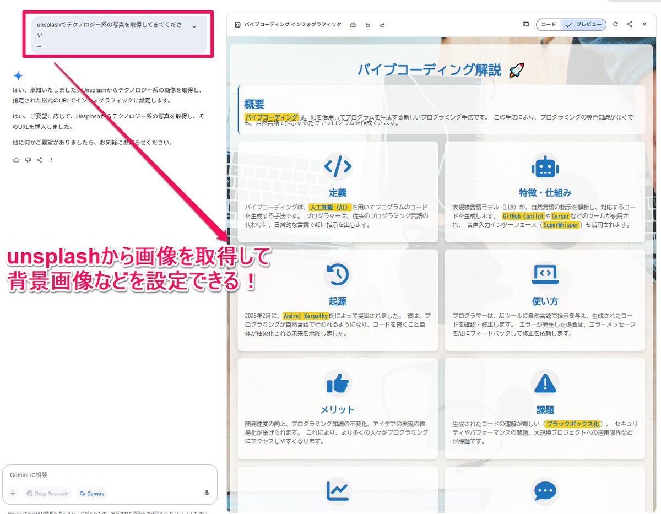Click the 定義 card title
The image size is (661, 514).
pyautogui.click(x=338, y=193)
